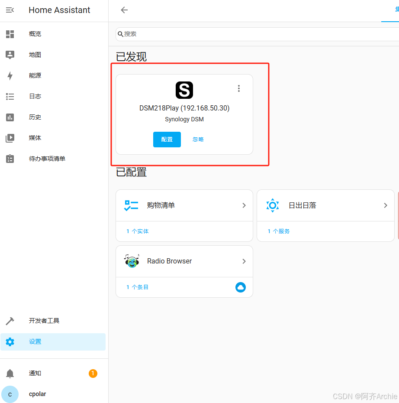
Task: Open 通知 in the sidebar
Action: (53, 373)
